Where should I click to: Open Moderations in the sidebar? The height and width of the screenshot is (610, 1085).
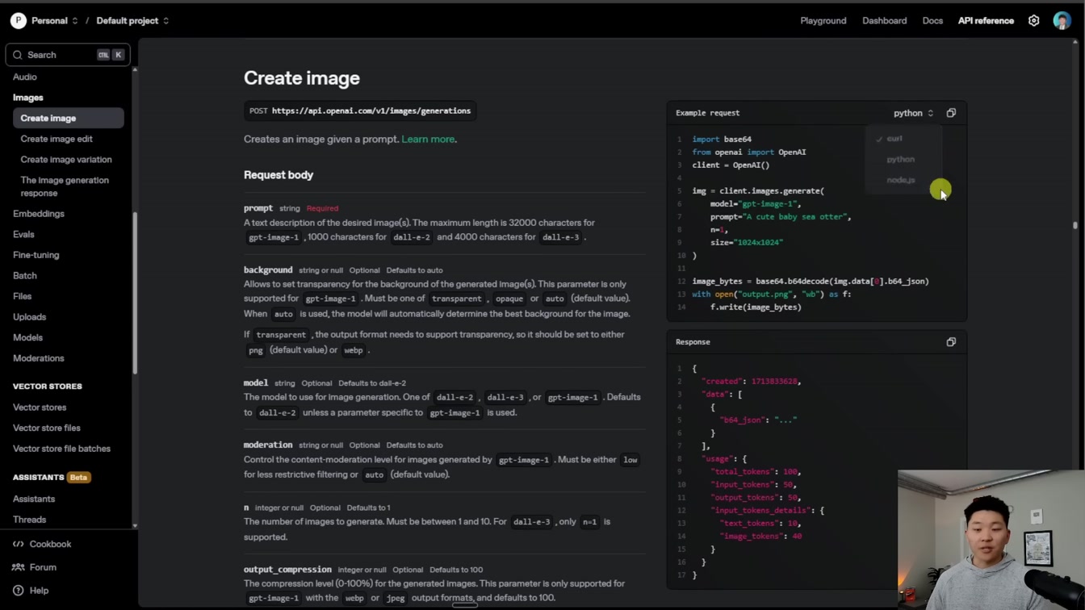(39, 358)
